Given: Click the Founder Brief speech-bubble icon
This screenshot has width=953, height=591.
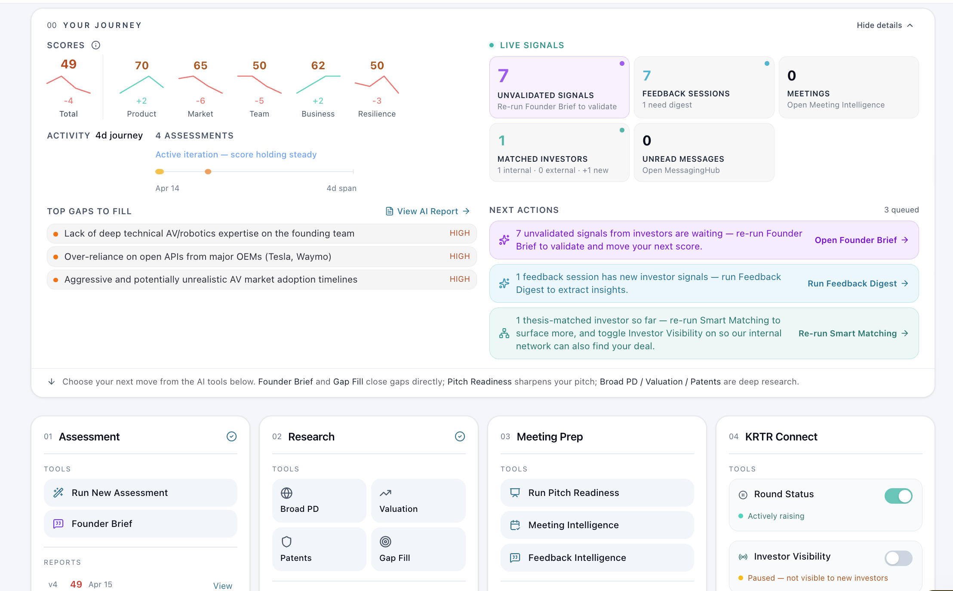Looking at the screenshot, I should tap(58, 523).
